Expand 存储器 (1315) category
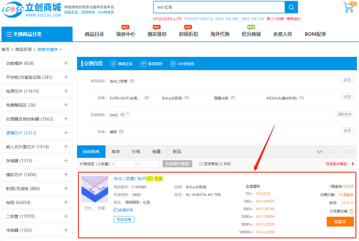Viewport: 359px width, 241px height. (66, 161)
